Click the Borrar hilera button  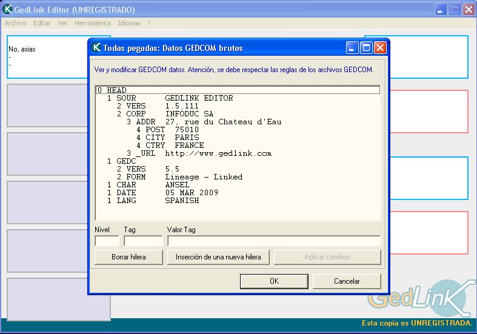point(128,257)
